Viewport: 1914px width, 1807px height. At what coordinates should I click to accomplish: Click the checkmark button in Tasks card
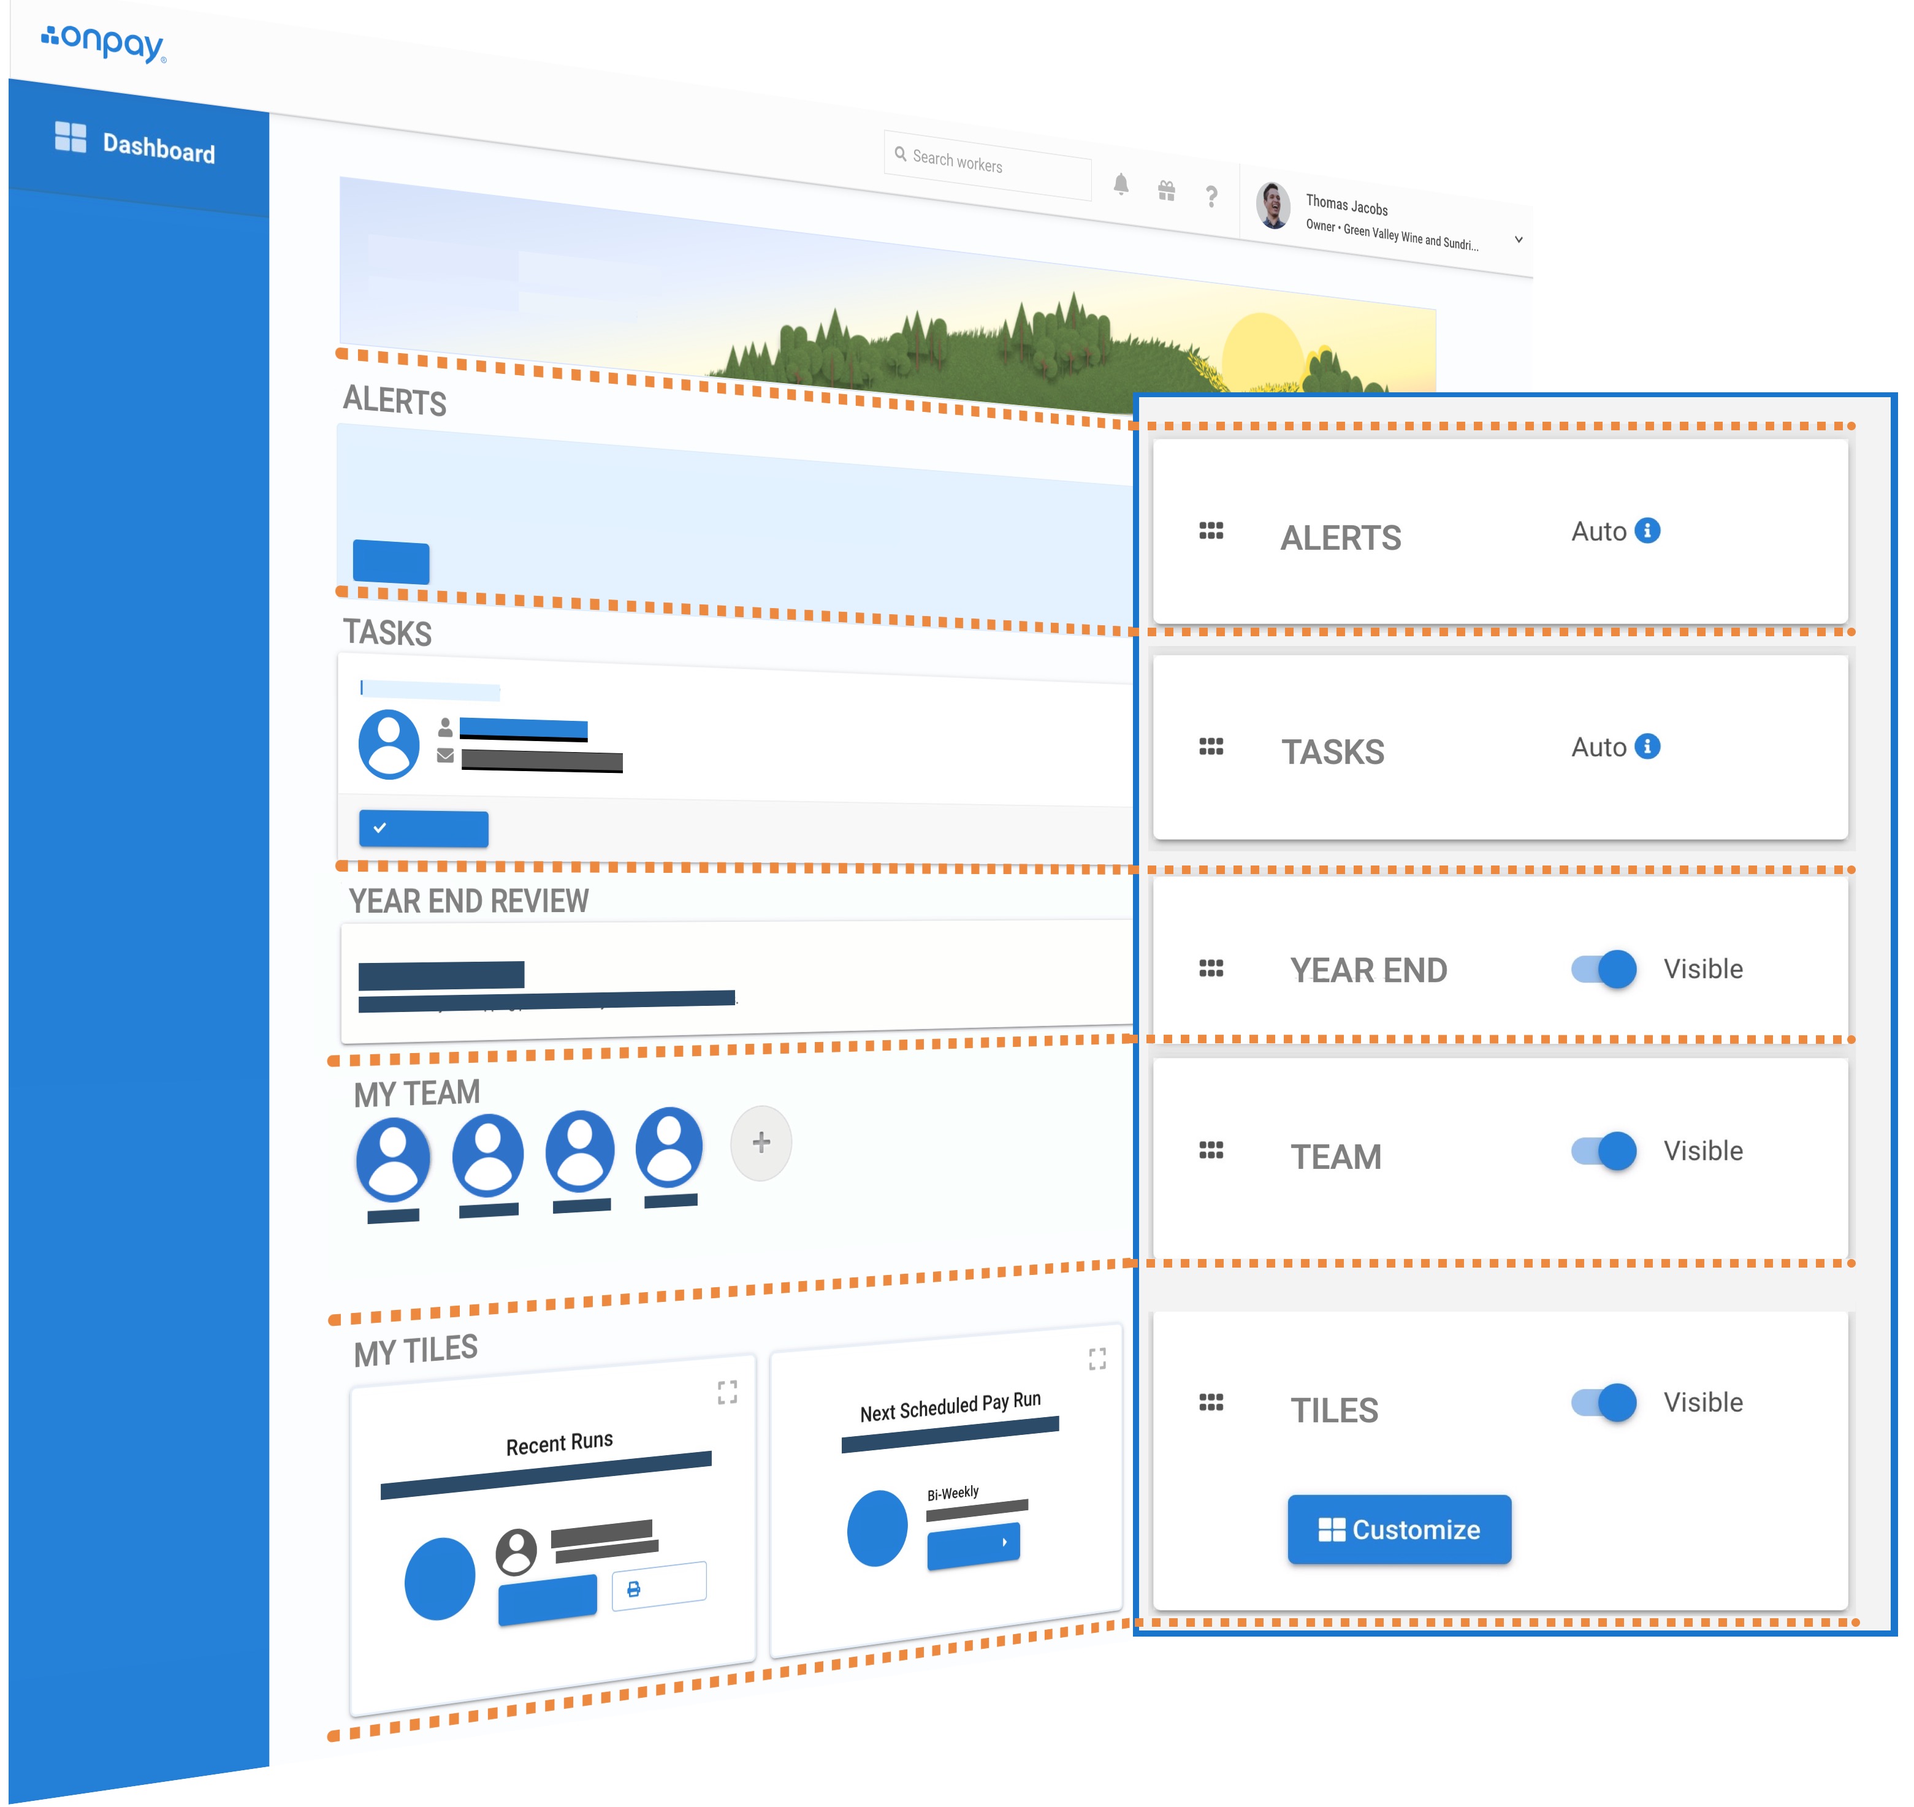[423, 828]
